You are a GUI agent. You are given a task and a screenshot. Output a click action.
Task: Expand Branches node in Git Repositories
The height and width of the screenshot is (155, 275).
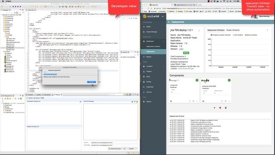[4, 105]
